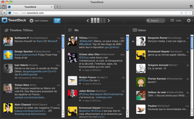Viewport: 194px width, 119px height.
Task: Open Veilleur du web Inbox message
Action: pos(161,95)
